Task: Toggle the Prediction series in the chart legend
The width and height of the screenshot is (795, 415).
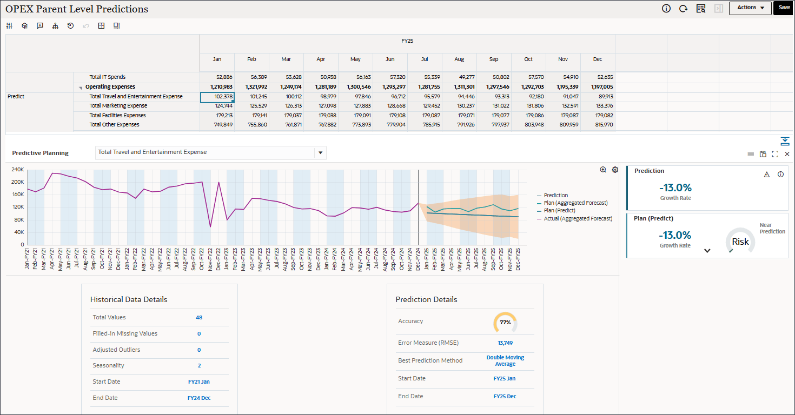Action: point(555,196)
